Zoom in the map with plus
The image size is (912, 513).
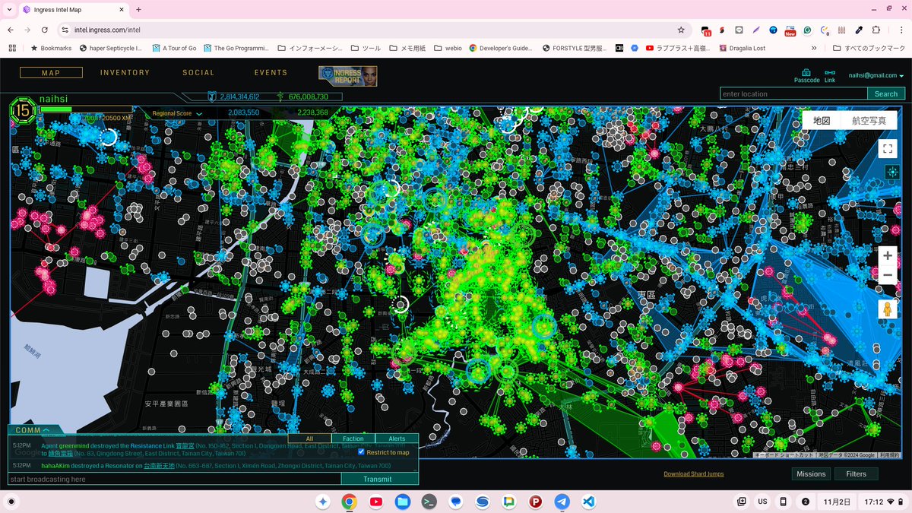[887, 256]
